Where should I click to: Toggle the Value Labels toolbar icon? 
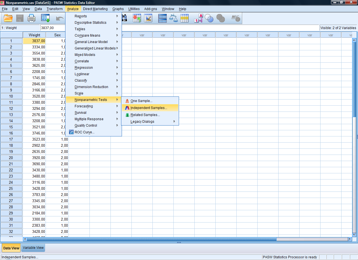pyautogui.click(x=198, y=18)
